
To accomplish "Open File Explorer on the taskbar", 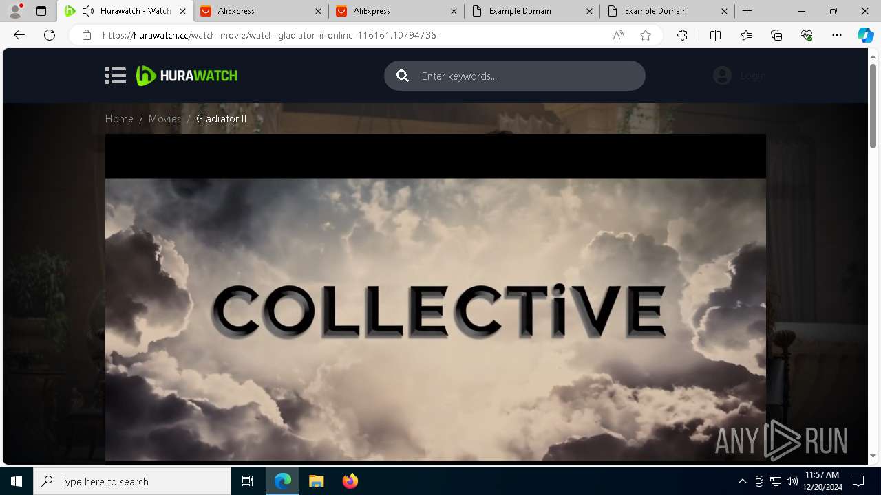I will [316, 481].
